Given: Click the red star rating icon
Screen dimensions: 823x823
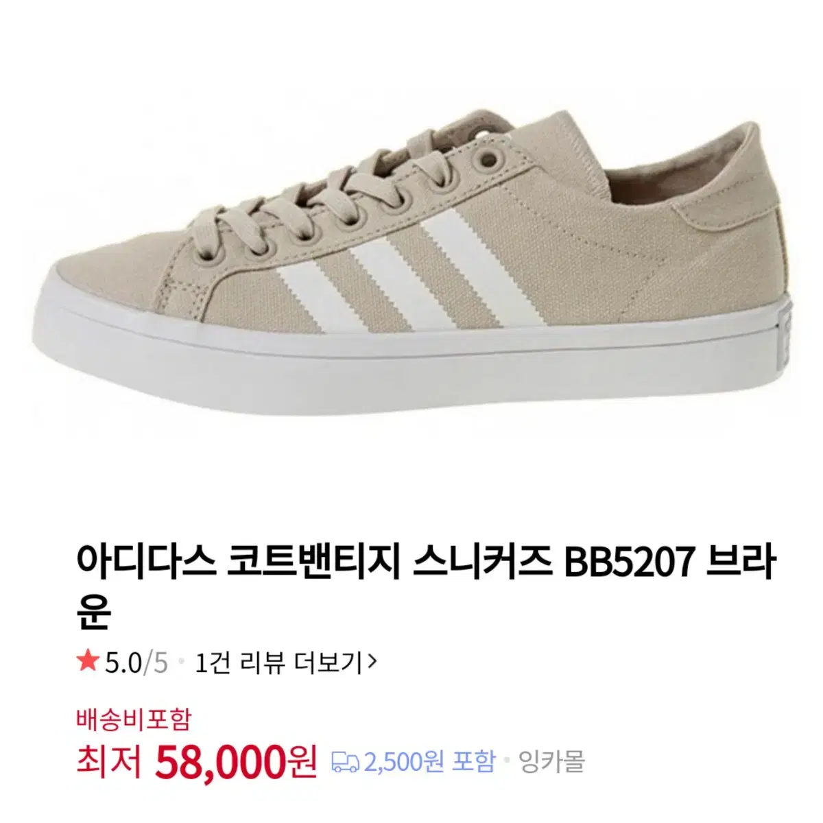Looking at the screenshot, I should click(88, 662).
